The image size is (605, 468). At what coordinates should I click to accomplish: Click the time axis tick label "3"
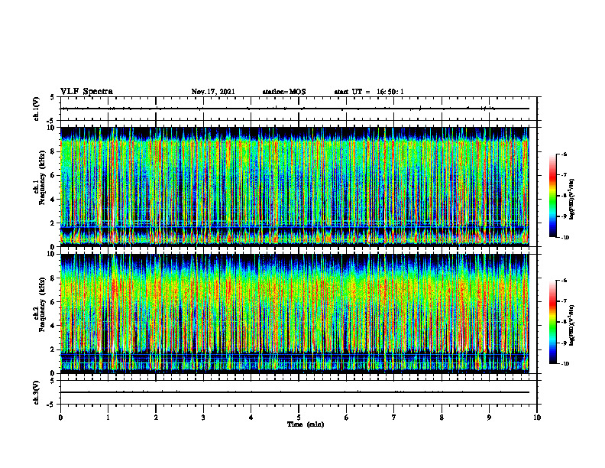pyautogui.click(x=203, y=418)
